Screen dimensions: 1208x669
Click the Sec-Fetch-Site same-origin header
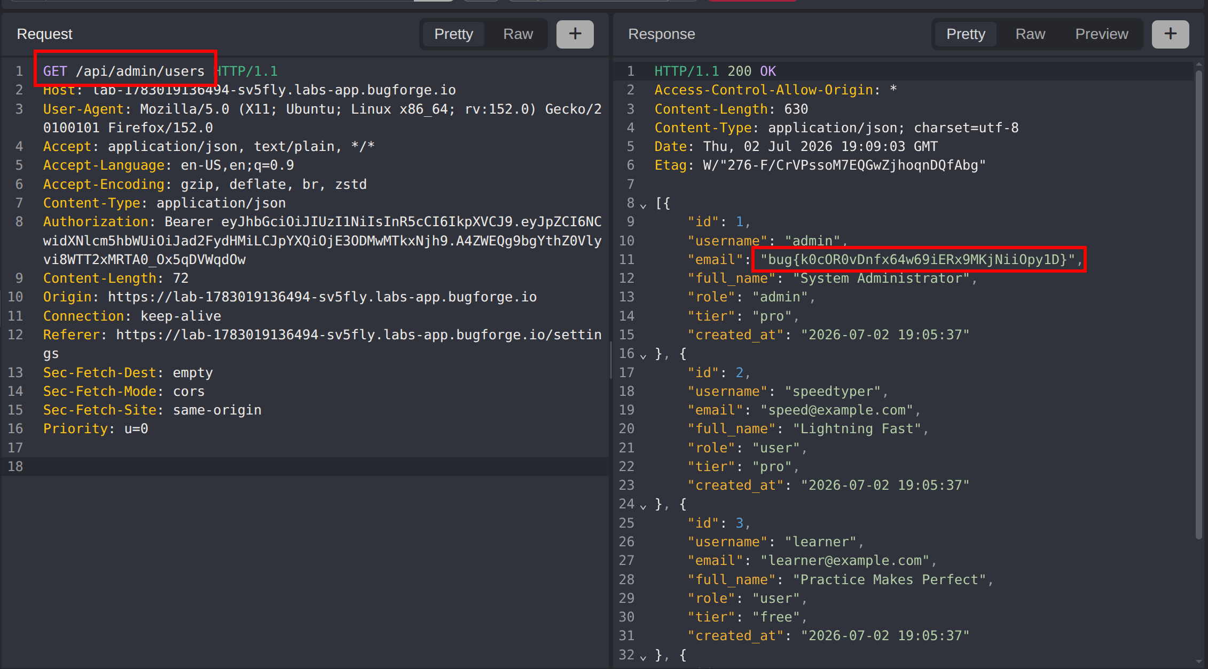pyautogui.click(x=152, y=410)
